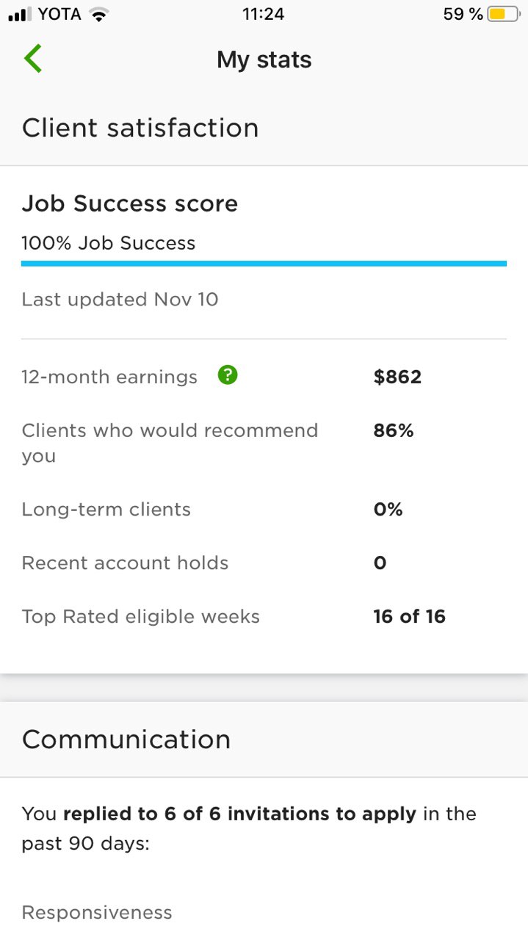
Task: Tap the blue Job Success progress bar
Action: tap(264, 263)
